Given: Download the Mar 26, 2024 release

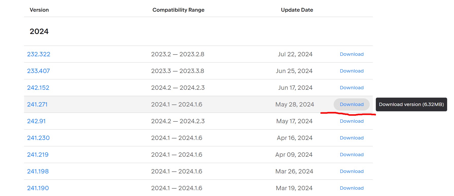Looking at the screenshot, I should click(352, 171).
